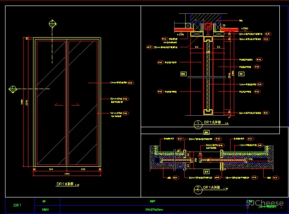Click the circled number 1 detail marker
The width and height of the screenshot is (289, 214).
click(198, 124)
